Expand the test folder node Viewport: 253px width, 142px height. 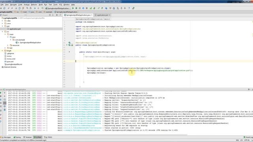click(x=5, y=48)
